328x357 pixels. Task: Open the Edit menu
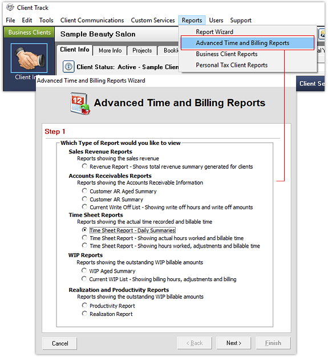(27, 21)
